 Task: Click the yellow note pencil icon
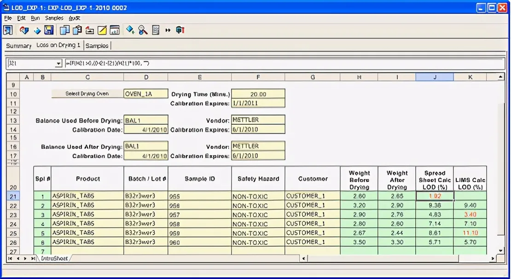tap(102, 30)
